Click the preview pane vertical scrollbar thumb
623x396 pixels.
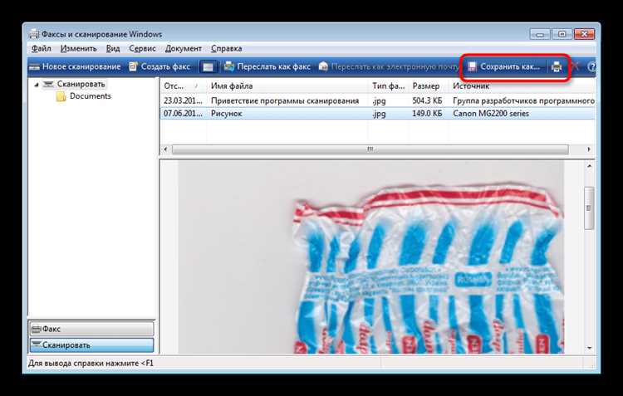click(x=589, y=208)
